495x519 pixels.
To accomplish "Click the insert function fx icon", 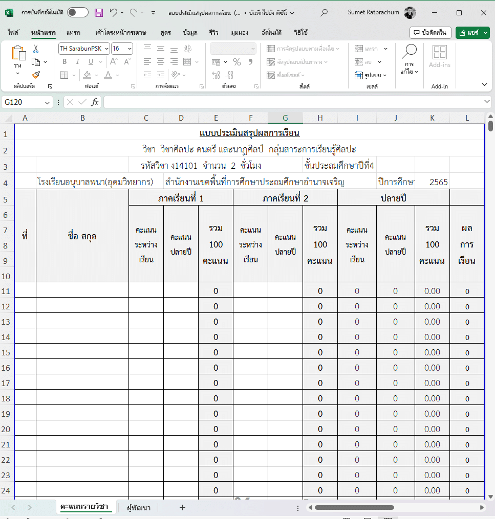I will point(95,102).
